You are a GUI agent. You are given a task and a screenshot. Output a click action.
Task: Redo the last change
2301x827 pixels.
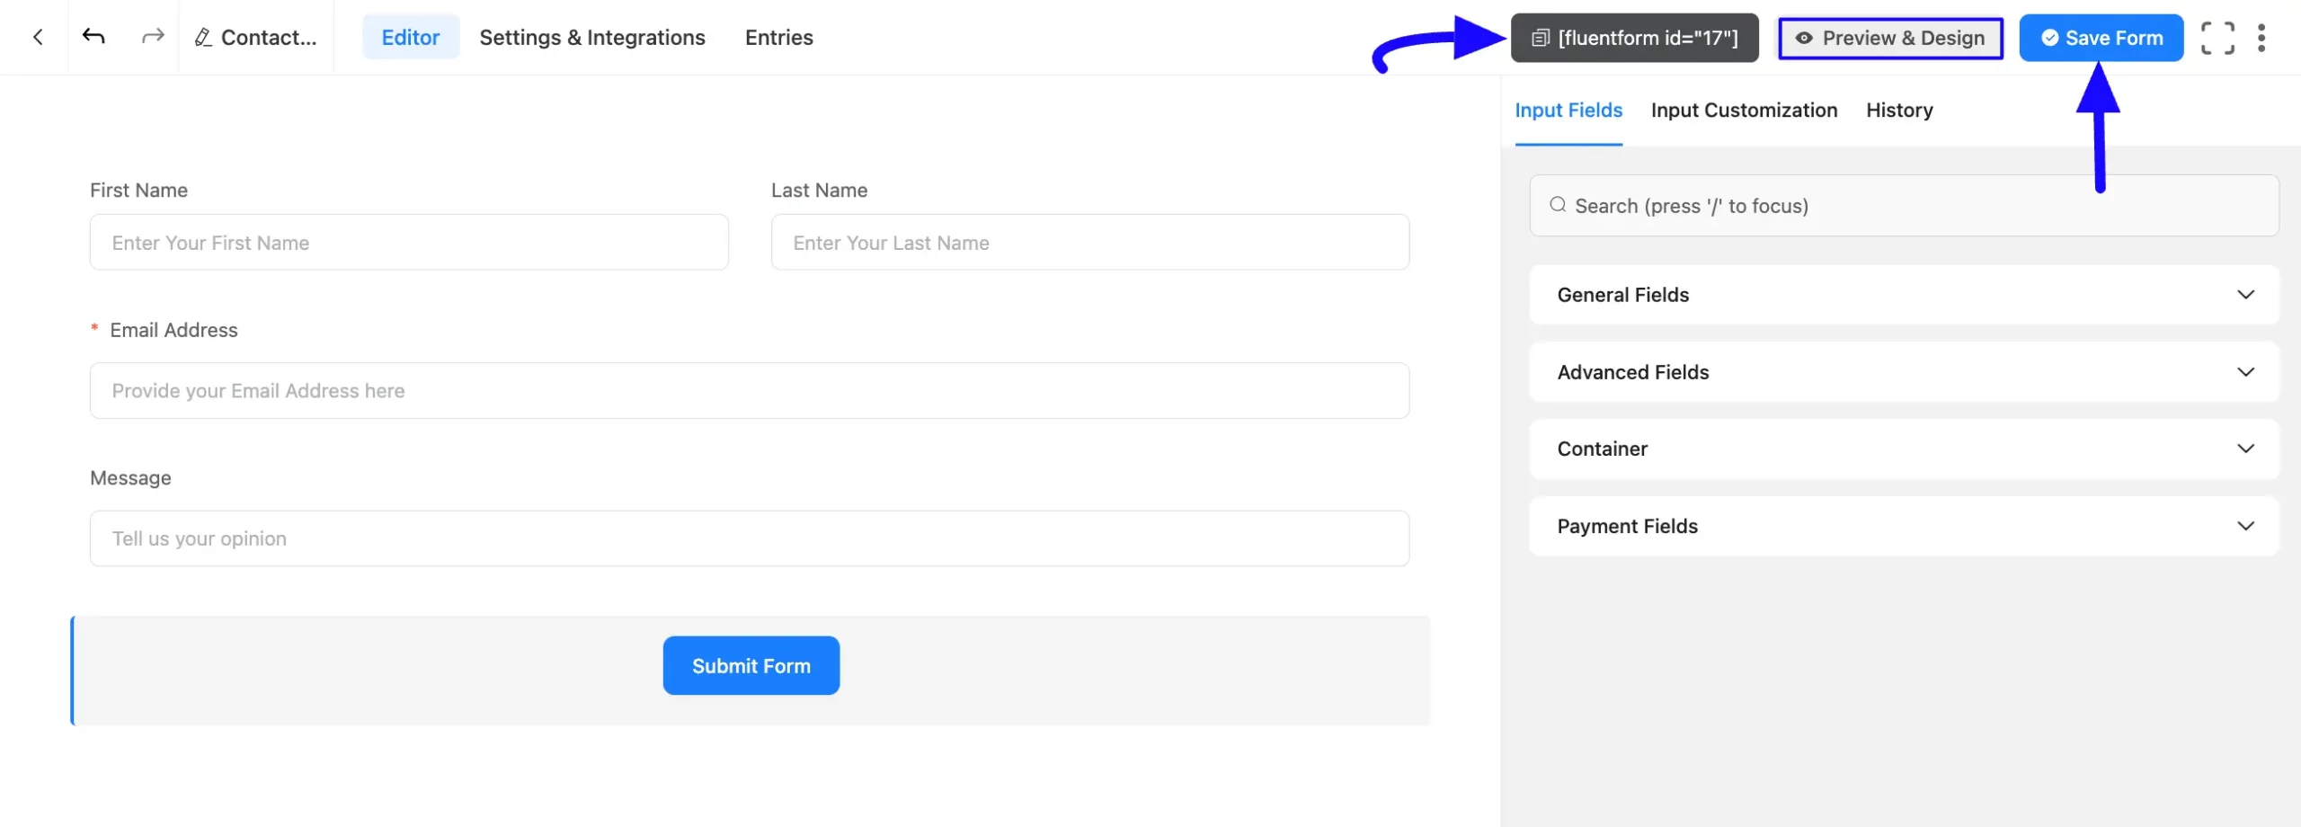click(x=153, y=37)
